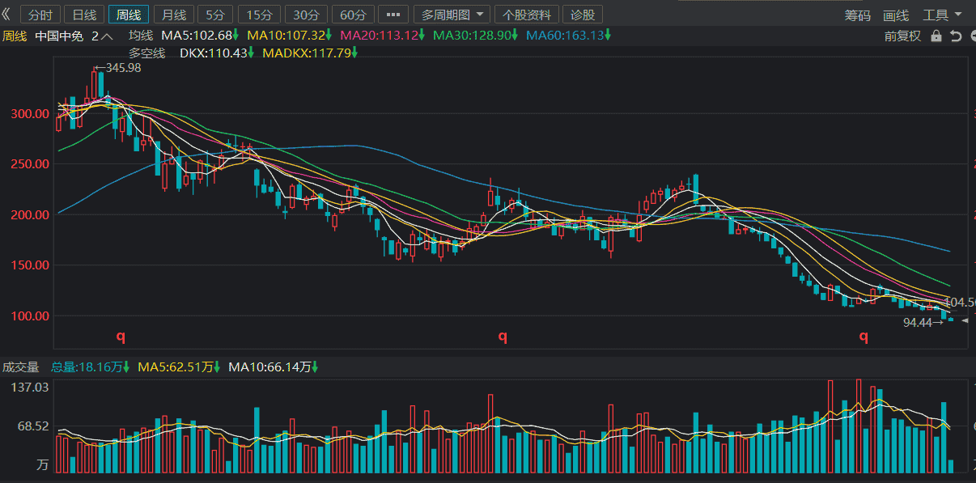Open more period options via the ellipsis button
Screen dimensions: 976x483
point(393,15)
